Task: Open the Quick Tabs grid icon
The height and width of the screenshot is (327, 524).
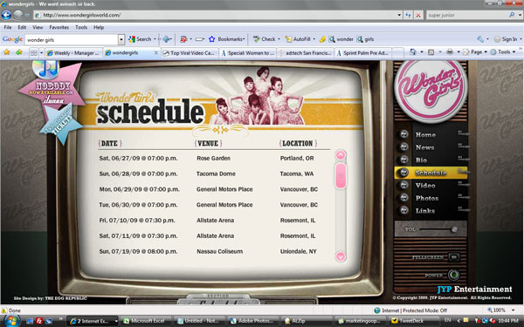Action: click(34, 52)
